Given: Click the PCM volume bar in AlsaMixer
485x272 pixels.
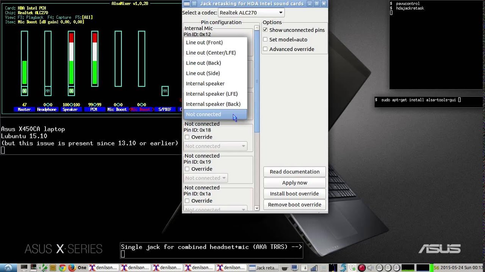Looking at the screenshot, I should (x=95, y=58).
